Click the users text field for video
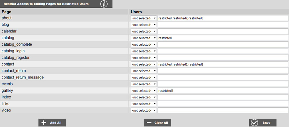289x127 pixels. [x=223, y=111]
